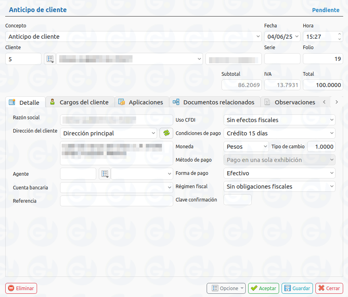This screenshot has width=348, height=297.
Task: Click the Pendiente status label
Action: tap(325, 10)
